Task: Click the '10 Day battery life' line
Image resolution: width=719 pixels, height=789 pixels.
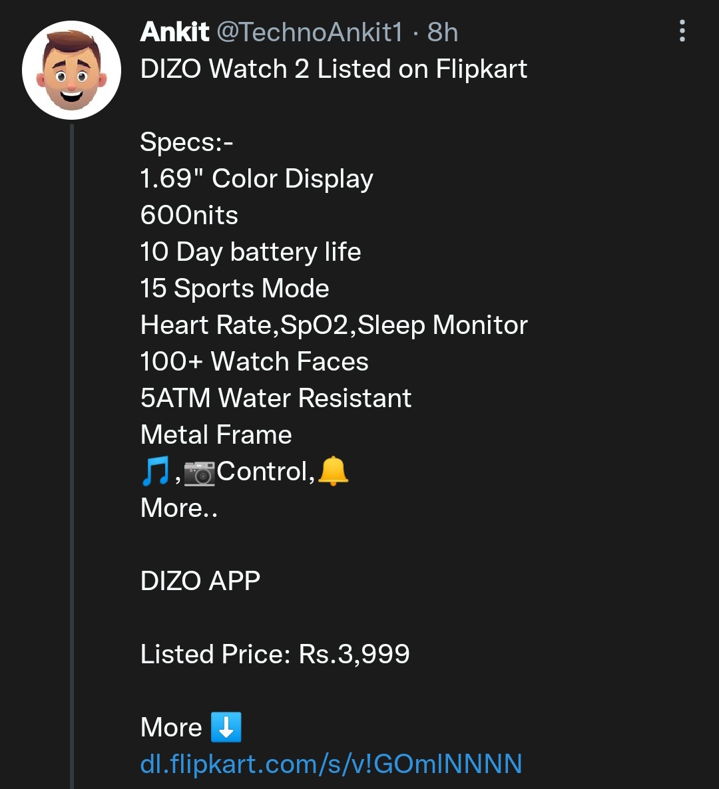Action: (250, 252)
